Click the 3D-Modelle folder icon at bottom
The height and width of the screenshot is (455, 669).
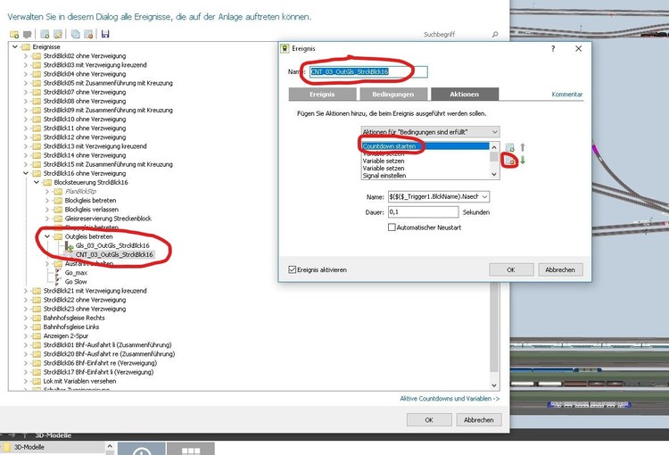tap(7, 447)
